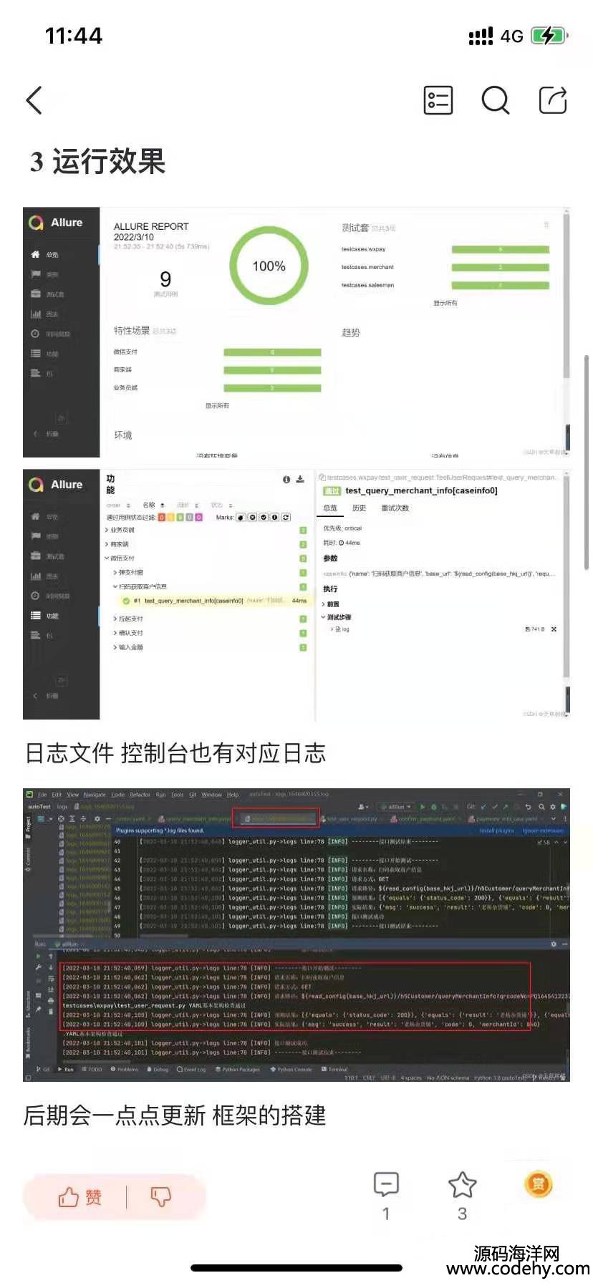Like the article with the 赞 button

[x=79, y=1196]
